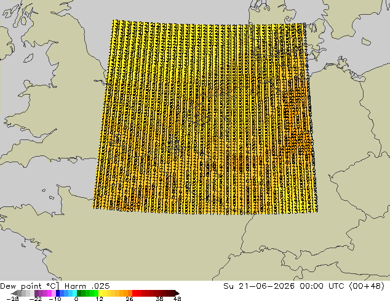Pick the bright red swatch at the 26 mark
The width and height of the screenshot is (390, 301).
coord(134,293)
